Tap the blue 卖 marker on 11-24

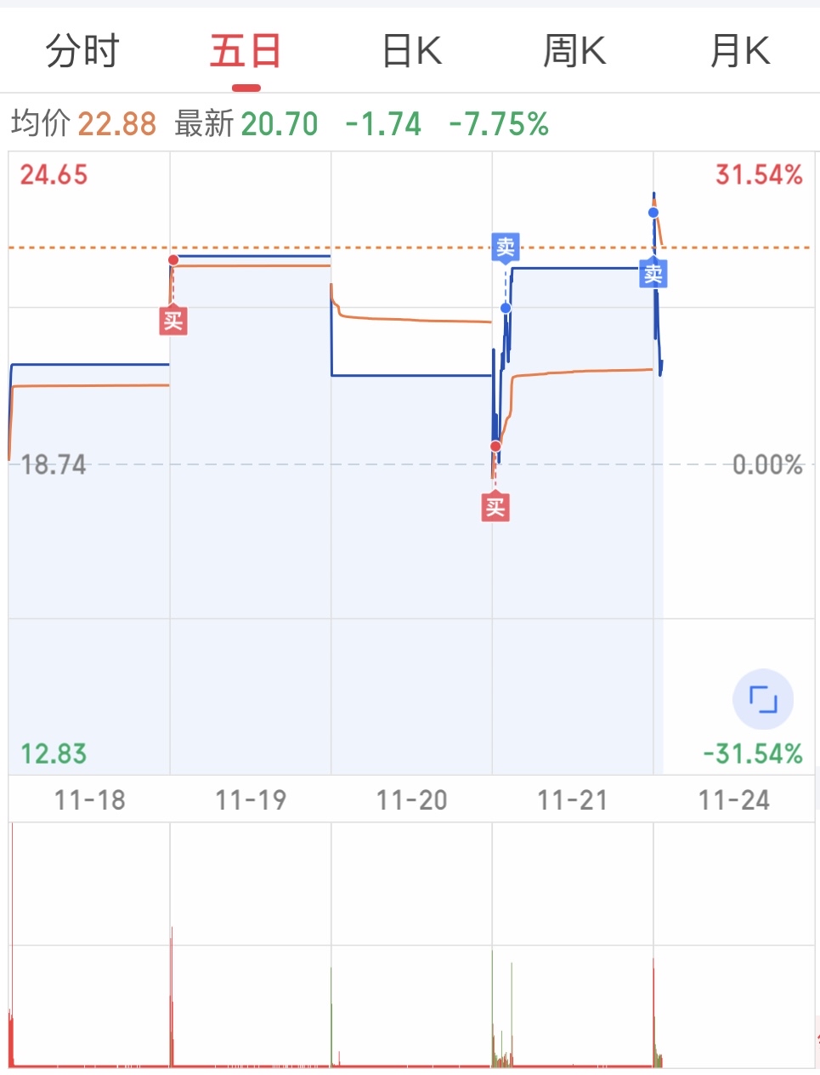coord(653,274)
